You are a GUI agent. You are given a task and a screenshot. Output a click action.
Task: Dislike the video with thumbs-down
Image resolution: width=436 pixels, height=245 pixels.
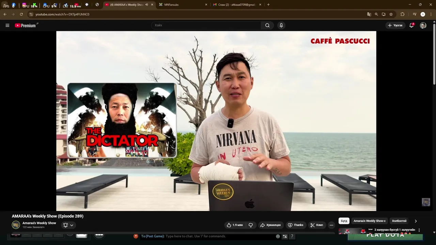tap(251, 225)
